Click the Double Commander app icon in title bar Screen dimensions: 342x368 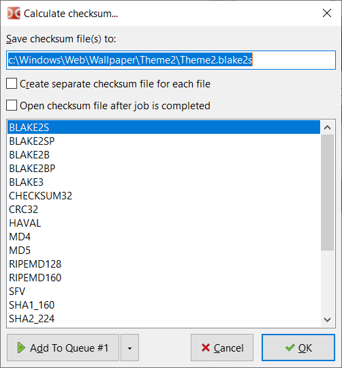click(14, 13)
